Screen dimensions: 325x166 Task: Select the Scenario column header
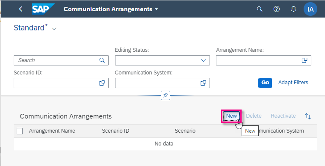(x=185, y=131)
